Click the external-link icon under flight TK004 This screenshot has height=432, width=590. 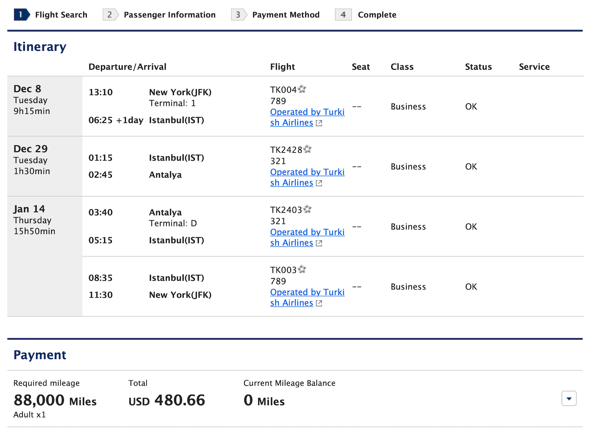tap(319, 123)
